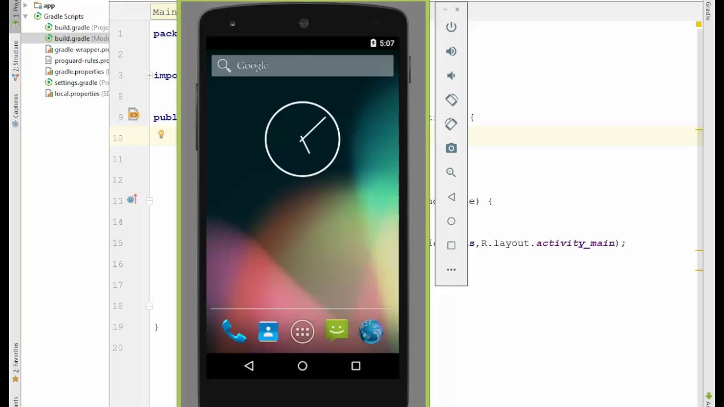Collapse the method fold marker at line 13
This screenshot has width=724, height=407.
(149, 201)
